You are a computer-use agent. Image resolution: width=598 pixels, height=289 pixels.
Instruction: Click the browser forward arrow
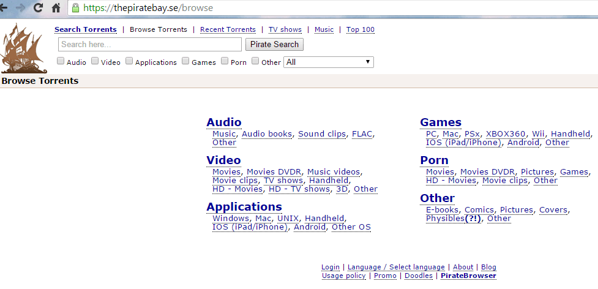click(x=21, y=7)
